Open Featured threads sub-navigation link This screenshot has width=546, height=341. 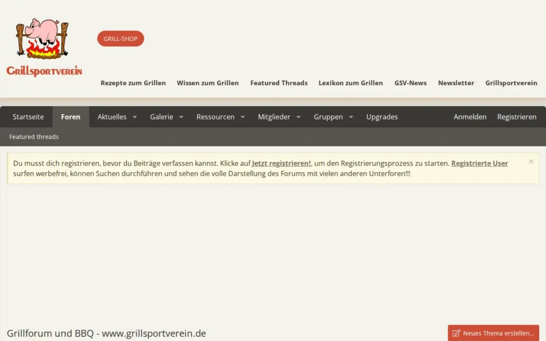point(34,137)
